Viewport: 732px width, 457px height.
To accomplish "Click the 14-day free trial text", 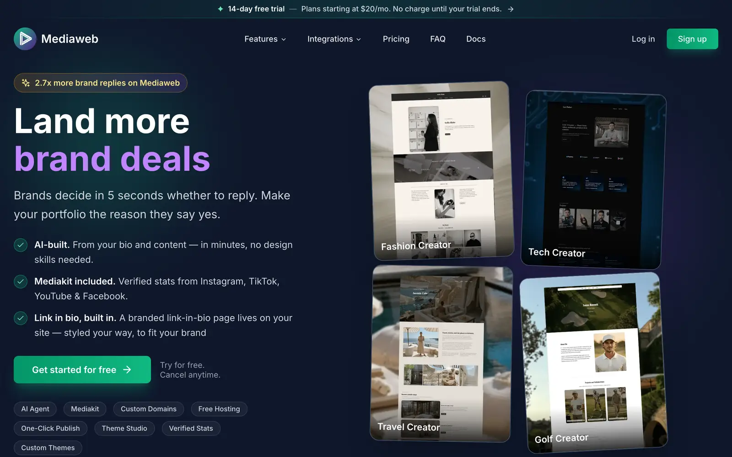I will point(256,9).
